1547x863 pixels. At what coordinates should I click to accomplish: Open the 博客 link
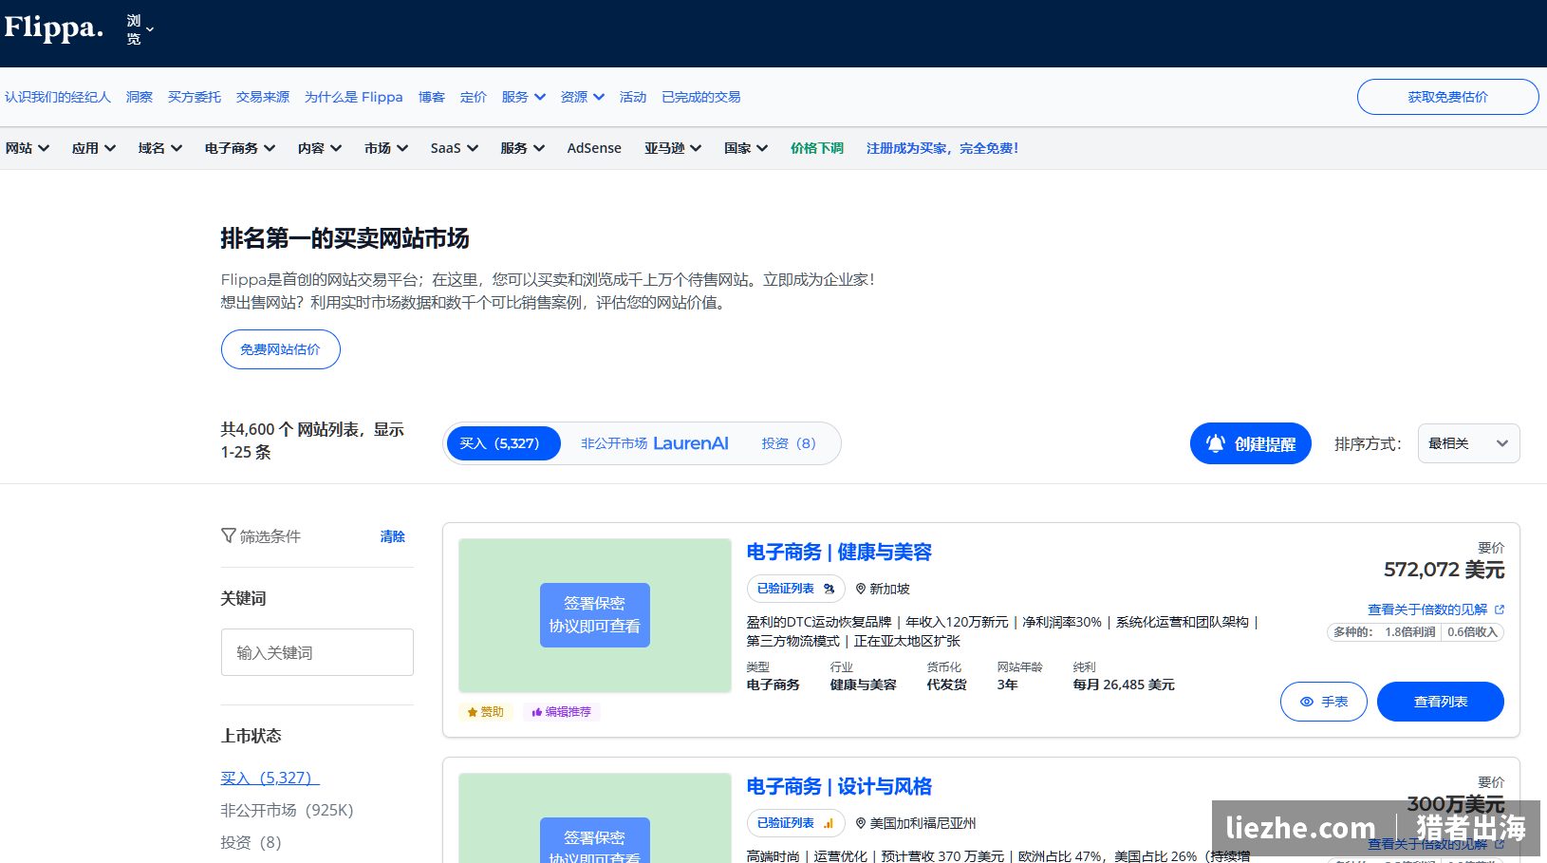point(432,97)
